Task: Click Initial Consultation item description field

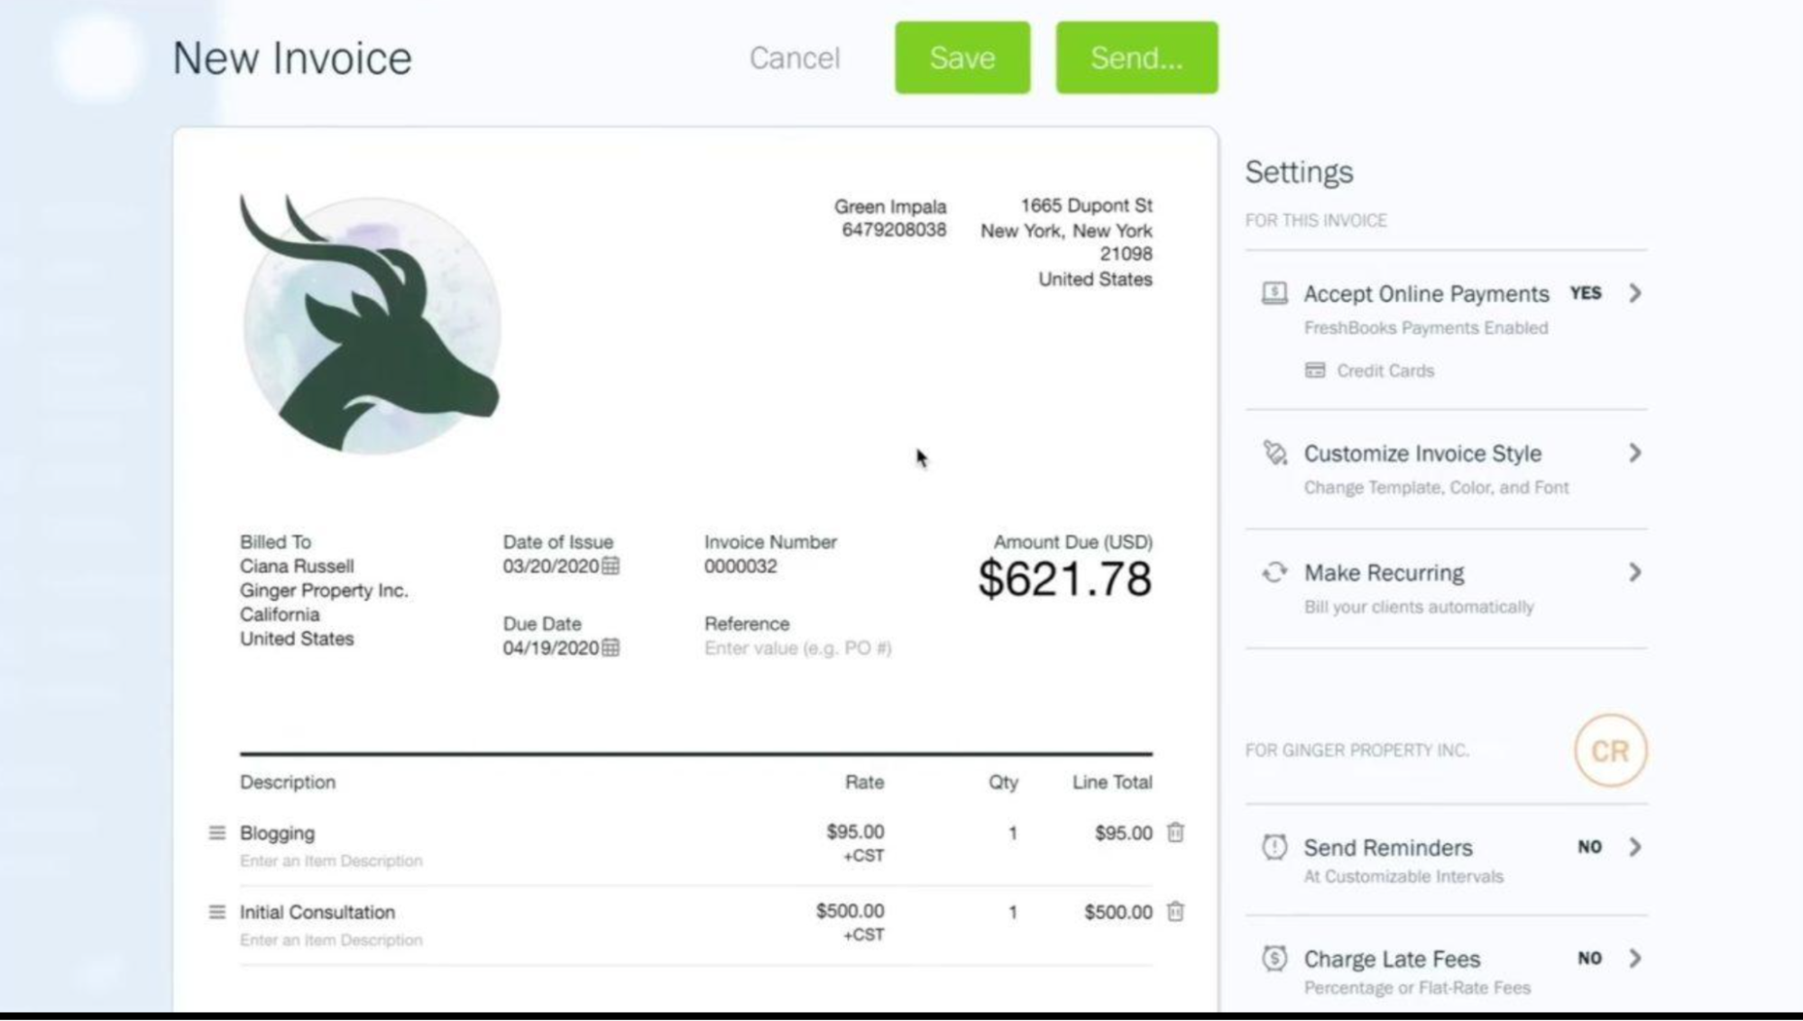Action: (331, 940)
